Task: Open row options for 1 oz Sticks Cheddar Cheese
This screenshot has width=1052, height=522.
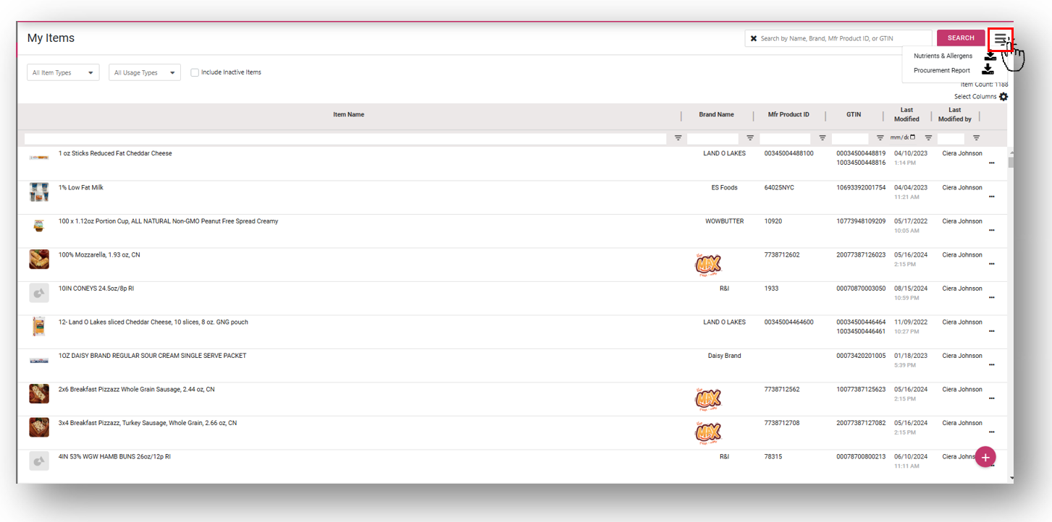Action: point(991,163)
